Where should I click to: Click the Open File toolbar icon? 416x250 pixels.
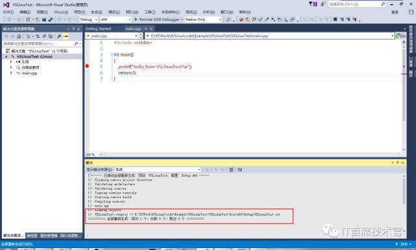pyautogui.click(x=38, y=19)
